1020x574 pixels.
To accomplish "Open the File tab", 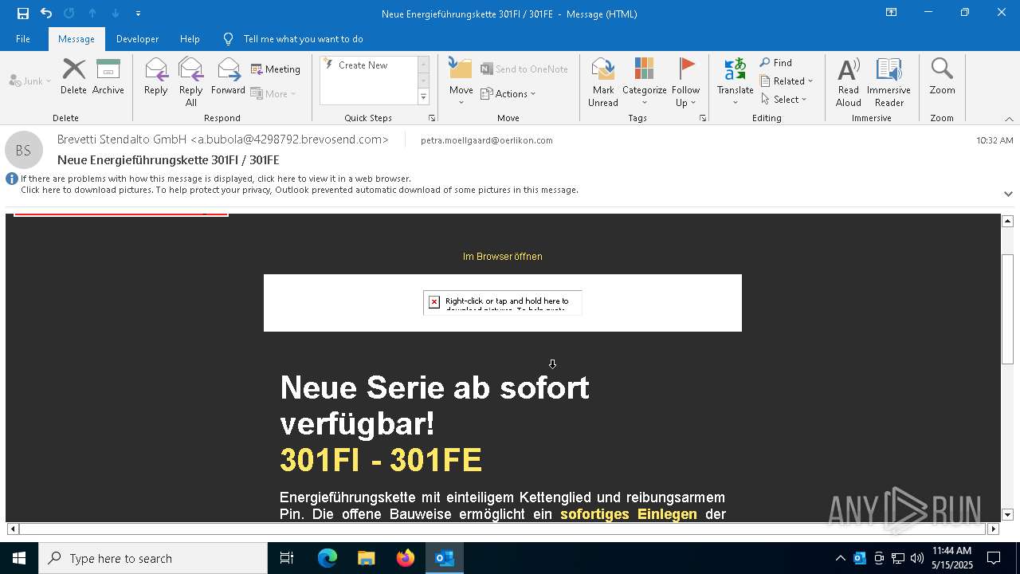I will coord(23,38).
